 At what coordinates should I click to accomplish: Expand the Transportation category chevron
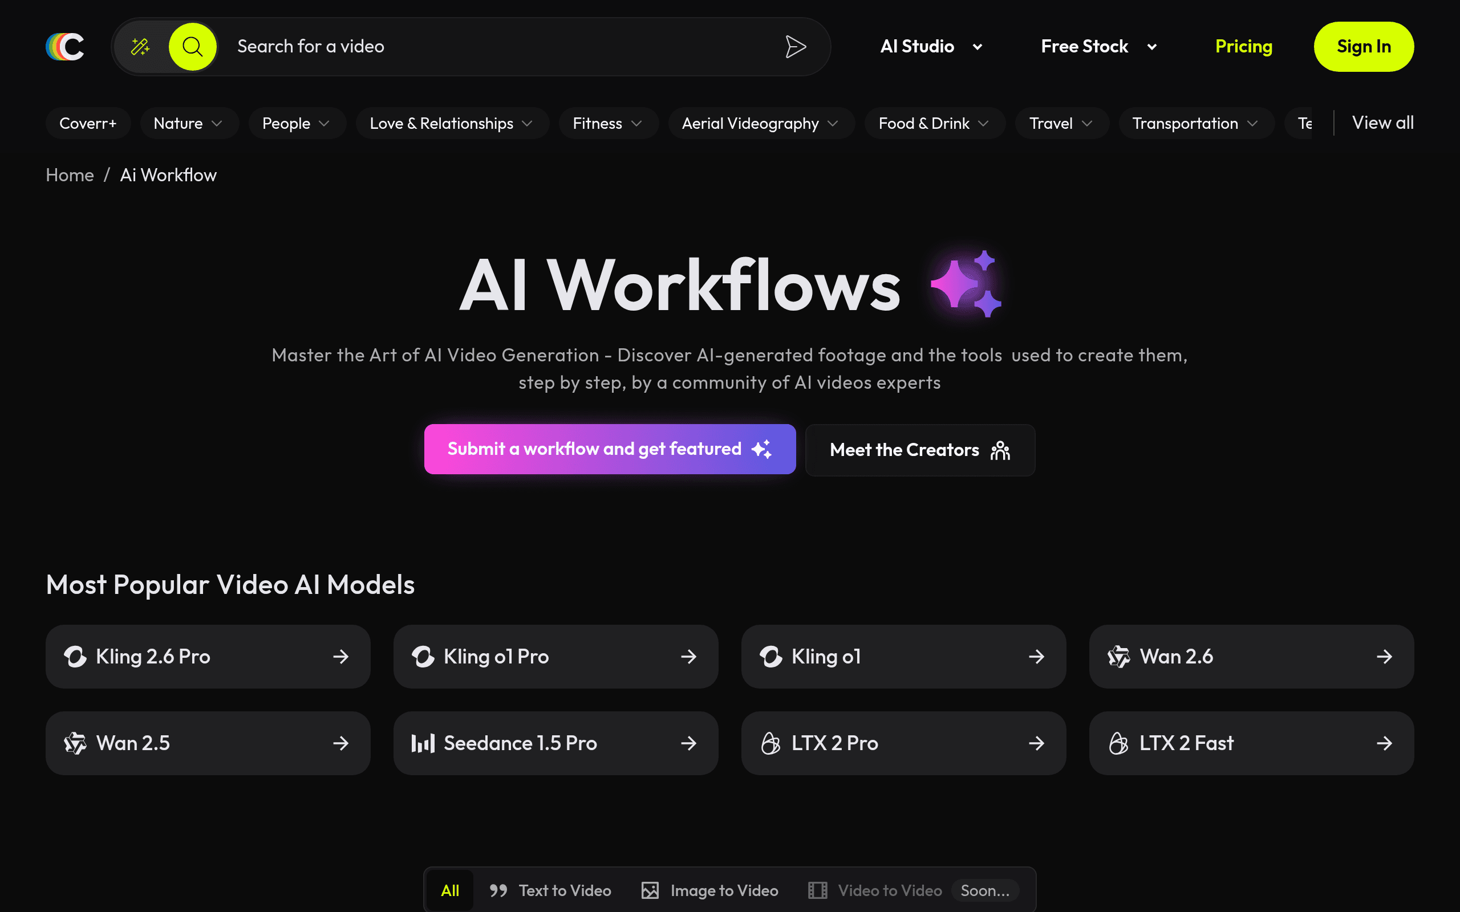1252,123
